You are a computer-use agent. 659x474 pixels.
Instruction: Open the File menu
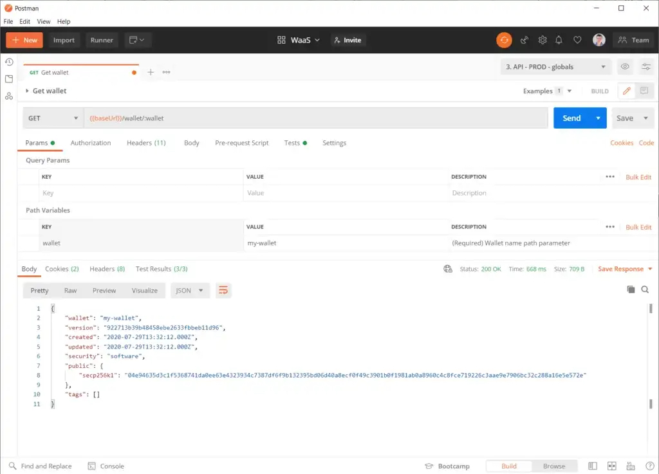8,21
